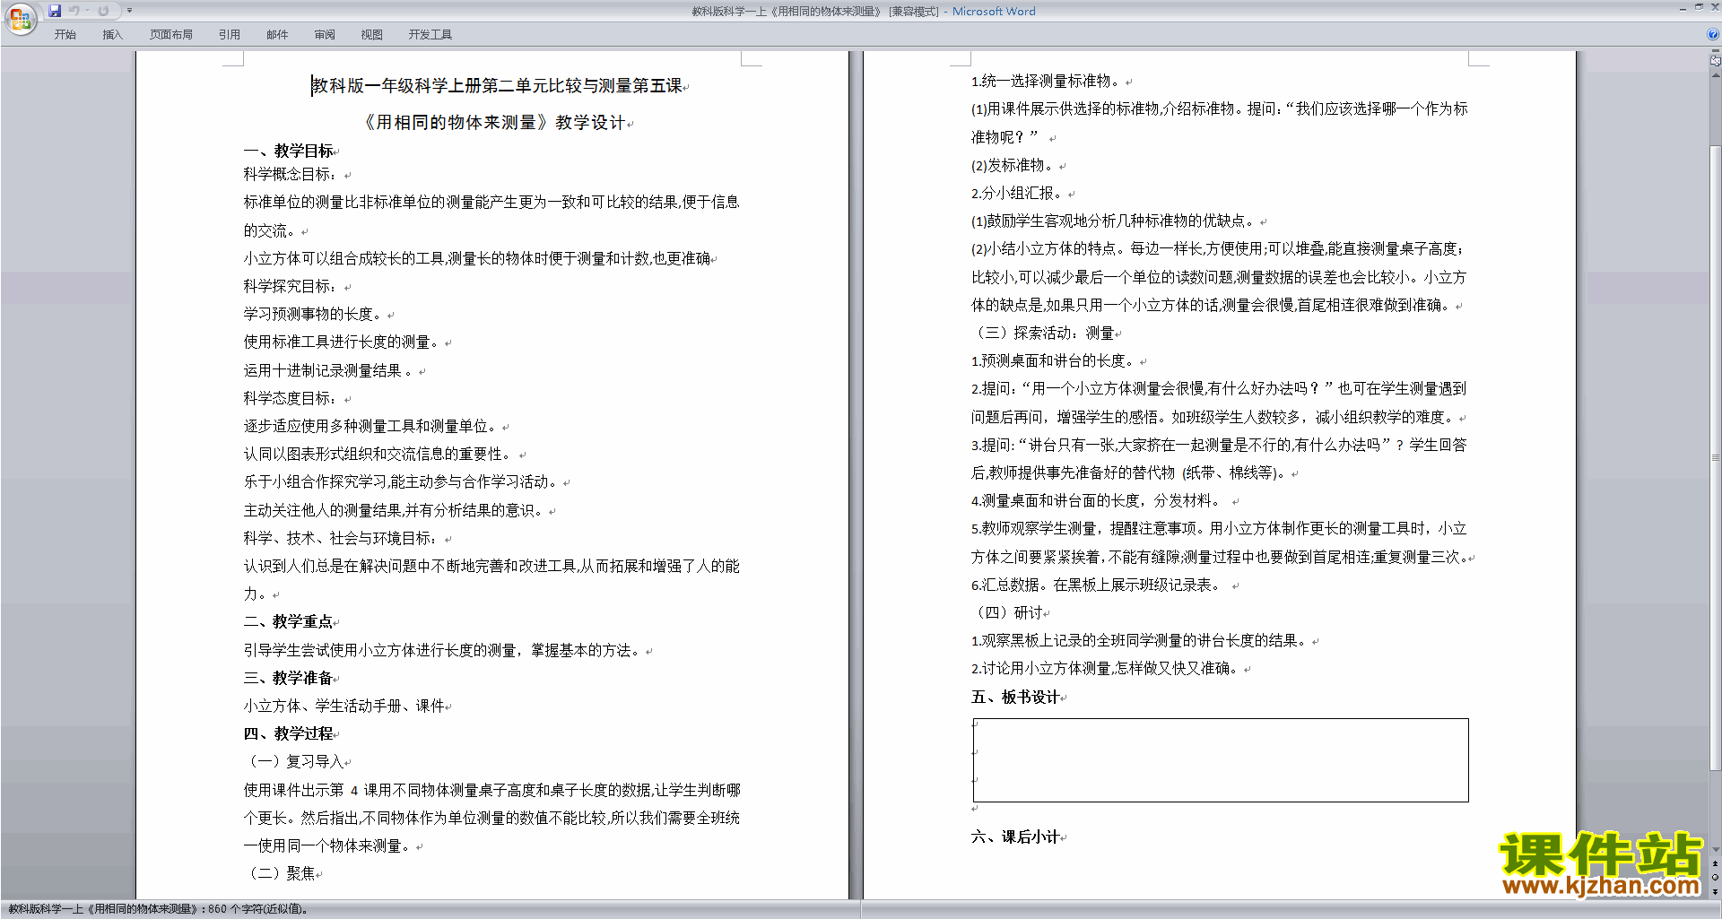Restore down the Word window
Image resolution: width=1722 pixels, height=919 pixels.
[1699, 7]
